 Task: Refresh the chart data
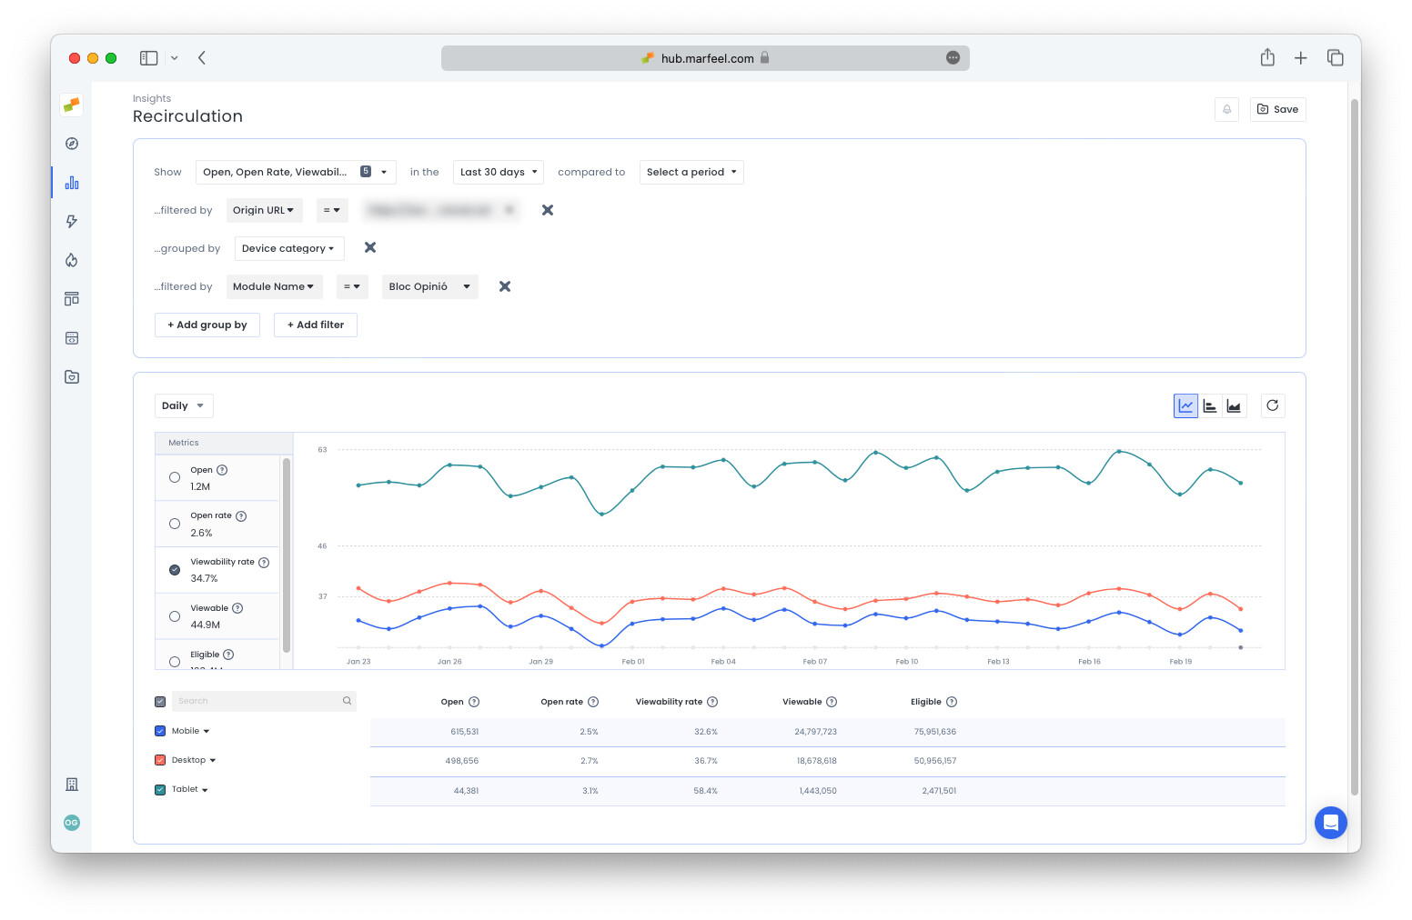(x=1273, y=405)
